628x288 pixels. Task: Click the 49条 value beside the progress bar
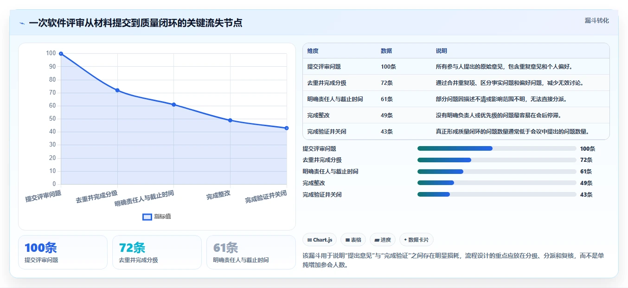pyautogui.click(x=586, y=183)
